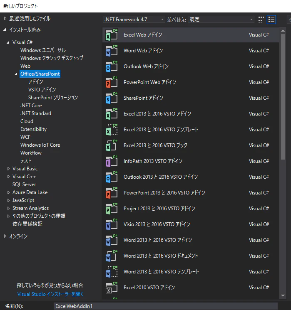This screenshot has height=310, width=291.
Task: Select the Extensibility category
Action: (x=33, y=129)
